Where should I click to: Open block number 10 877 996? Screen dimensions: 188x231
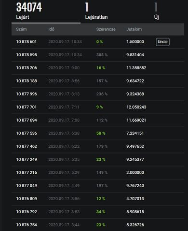point(27,94)
